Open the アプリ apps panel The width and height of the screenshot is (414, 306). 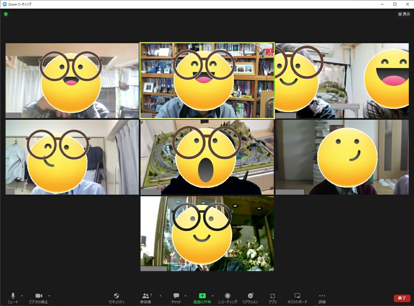[x=273, y=298]
